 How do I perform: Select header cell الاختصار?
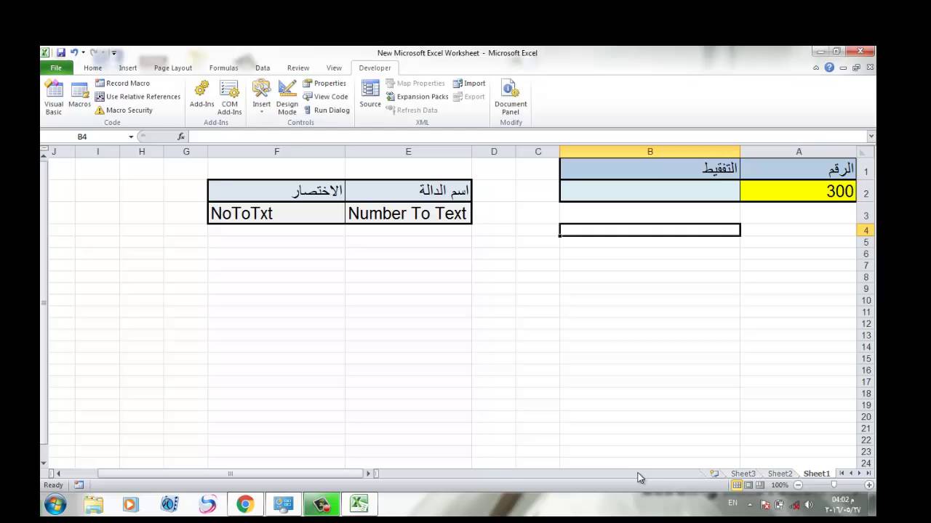point(276,191)
